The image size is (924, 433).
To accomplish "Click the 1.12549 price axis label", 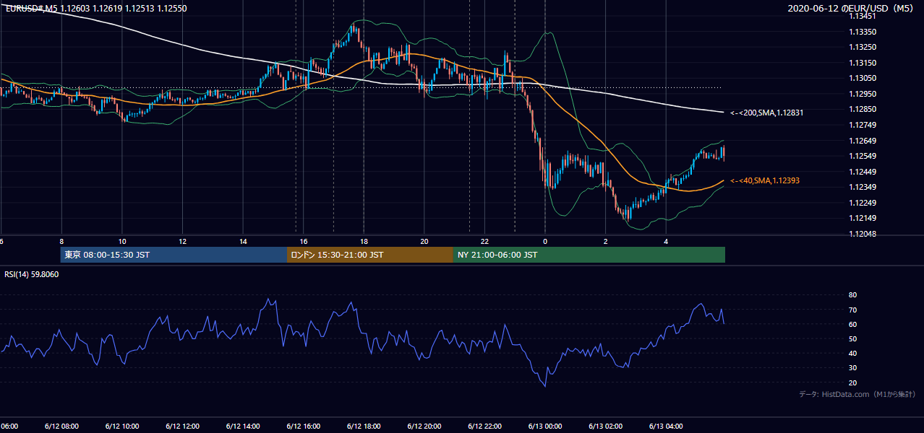I will [863, 156].
